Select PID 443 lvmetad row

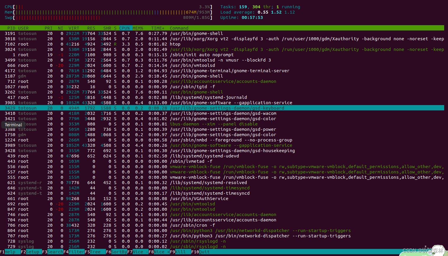222,161
